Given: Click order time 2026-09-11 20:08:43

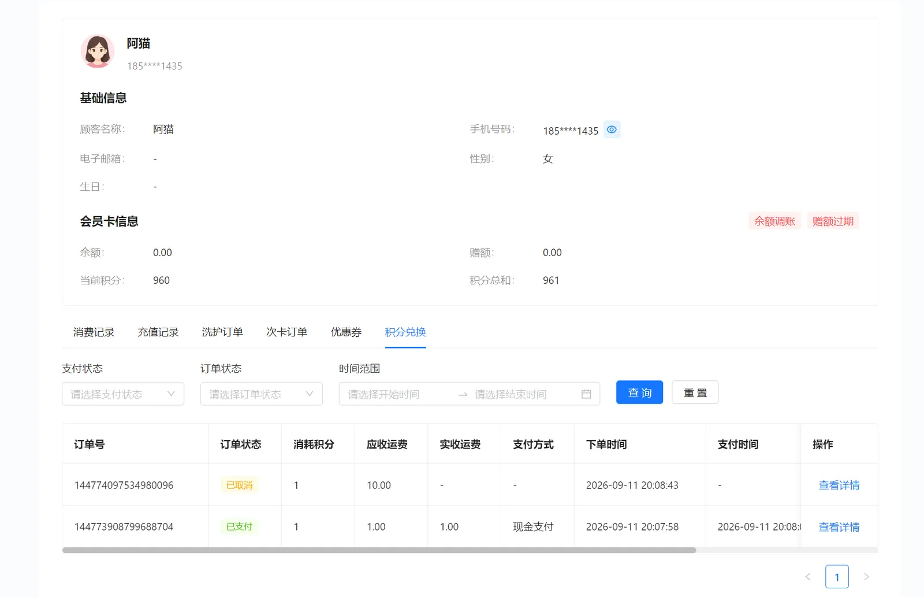Looking at the screenshot, I should (632, 485).
